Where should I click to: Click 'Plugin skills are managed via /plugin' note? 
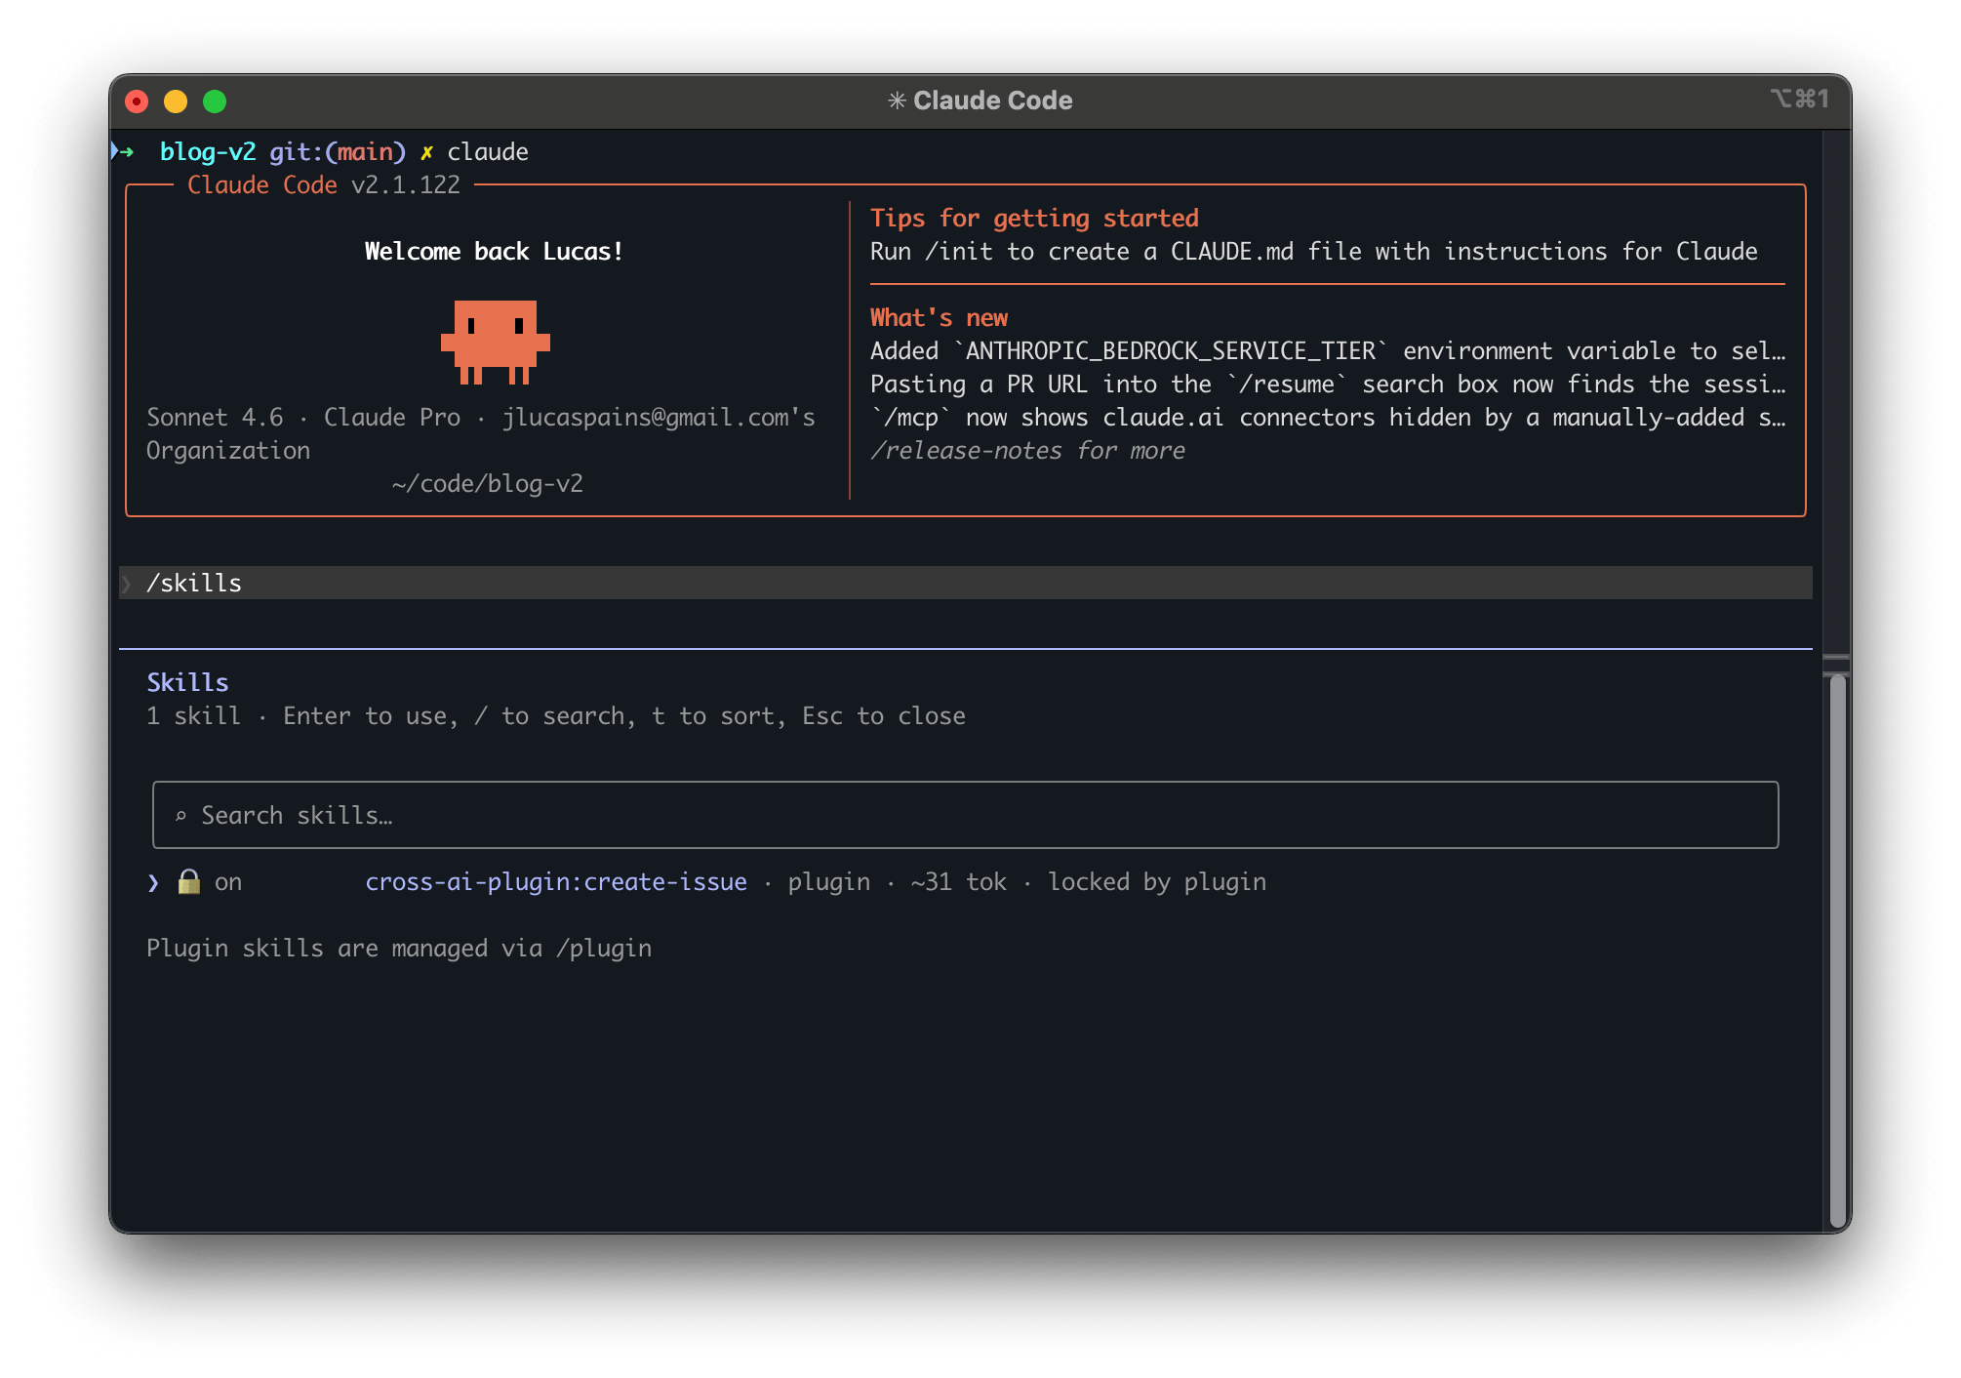[x=399, y=949]
